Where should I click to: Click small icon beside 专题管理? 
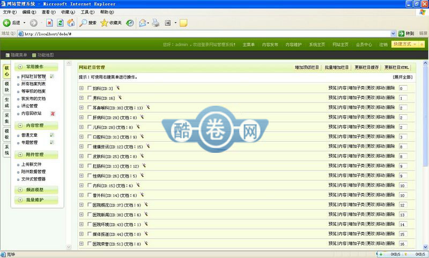(52, 142)
